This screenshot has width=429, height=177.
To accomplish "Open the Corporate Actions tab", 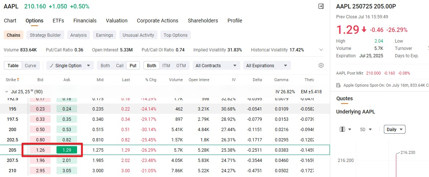I will (x=157, y=21).
